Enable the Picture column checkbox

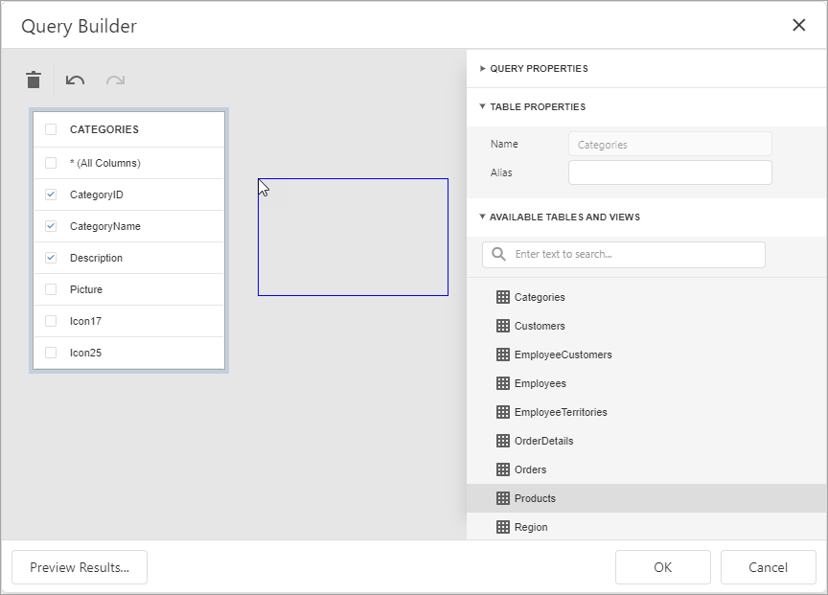pos(50,288)
